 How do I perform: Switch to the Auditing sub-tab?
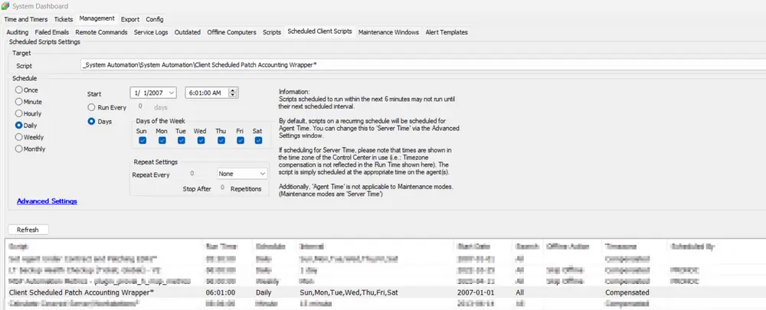[x=18, y=32]
